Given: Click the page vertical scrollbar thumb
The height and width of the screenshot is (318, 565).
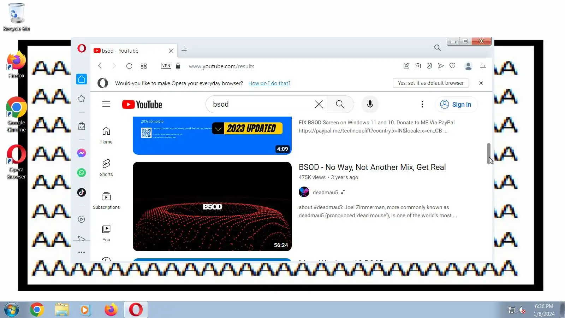Looking at the screenshot, I should 488,153.
